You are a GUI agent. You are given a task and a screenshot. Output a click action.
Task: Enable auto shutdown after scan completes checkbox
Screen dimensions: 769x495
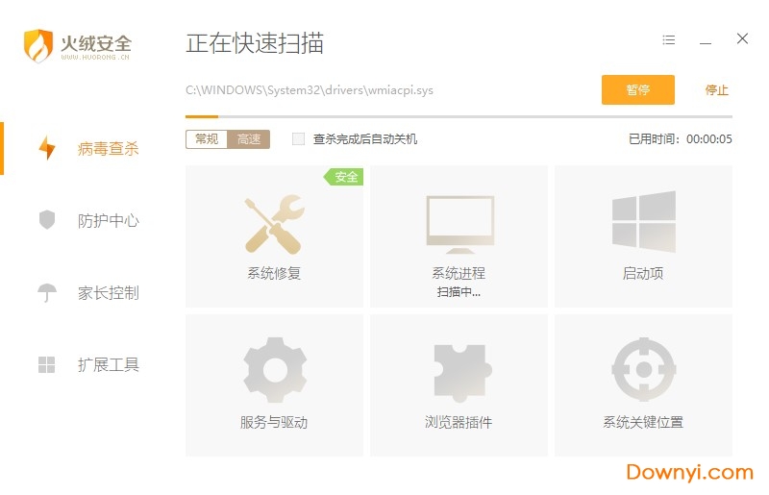pos(298,139)
